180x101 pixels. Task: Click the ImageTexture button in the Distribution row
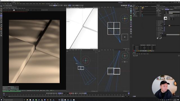(172, 16)
